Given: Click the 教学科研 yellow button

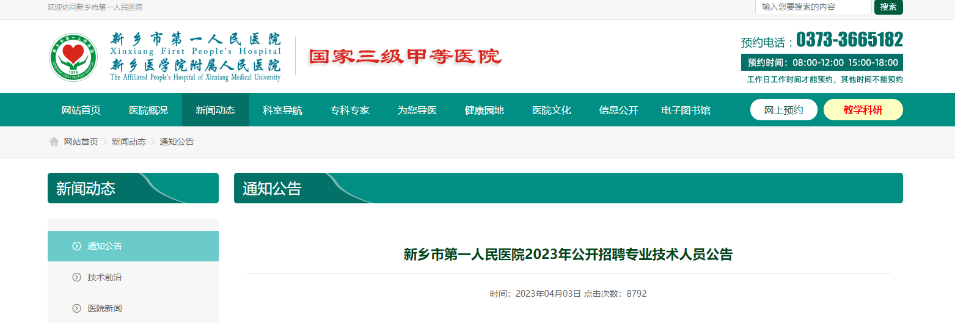Looking at the screenshot, I should (863, 110).
